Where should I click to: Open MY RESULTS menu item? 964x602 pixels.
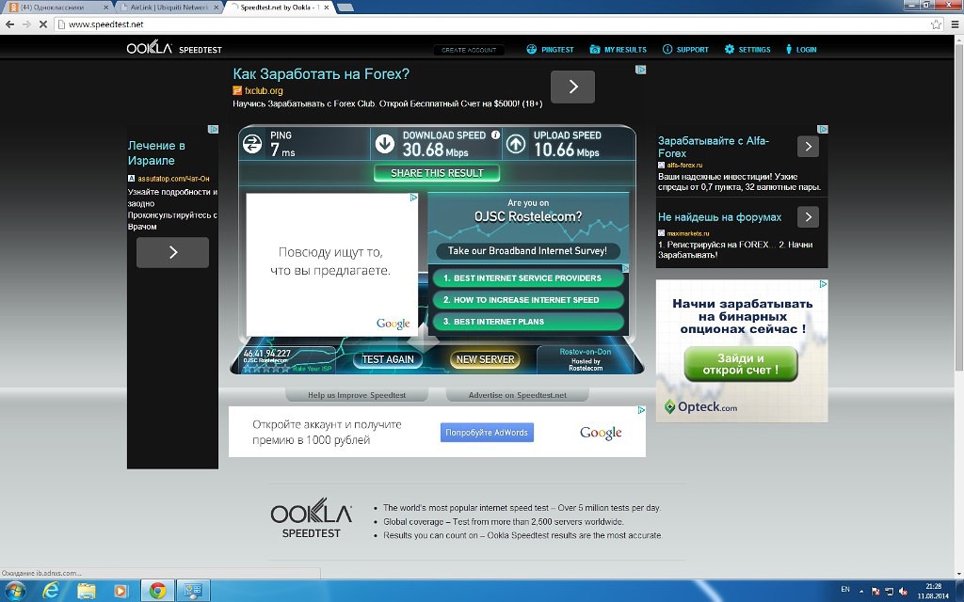(625, 50)
